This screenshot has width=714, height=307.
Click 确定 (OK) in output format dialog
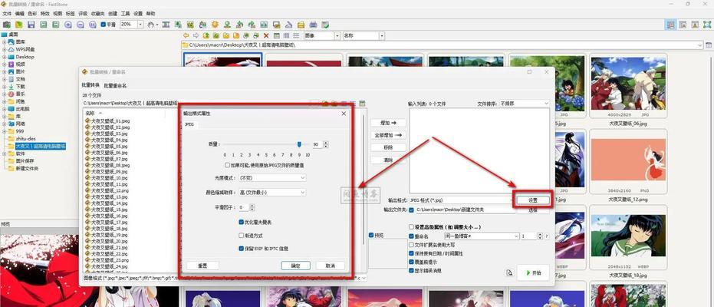[295, 266]
